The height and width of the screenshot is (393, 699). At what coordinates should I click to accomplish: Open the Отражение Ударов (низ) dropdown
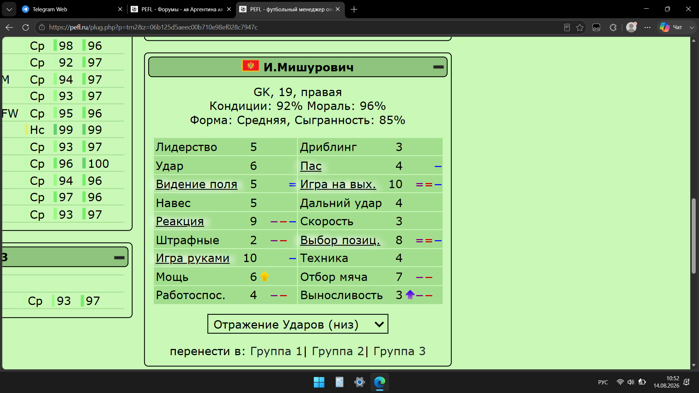pyautogui.click(x=298, y=324)
